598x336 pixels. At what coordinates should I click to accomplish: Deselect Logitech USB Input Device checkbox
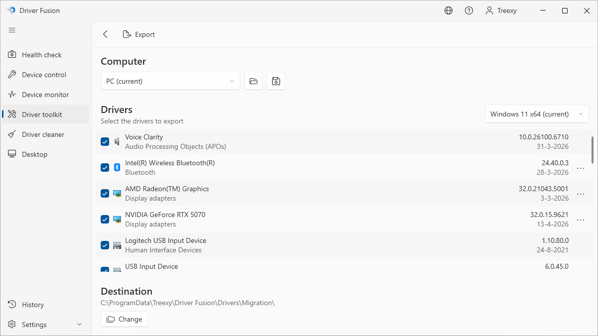point(105,245)
